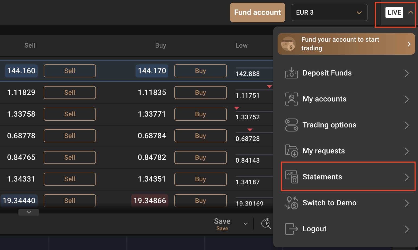
Task: Expand instrument list with down chevron
Action: [29, 212]
